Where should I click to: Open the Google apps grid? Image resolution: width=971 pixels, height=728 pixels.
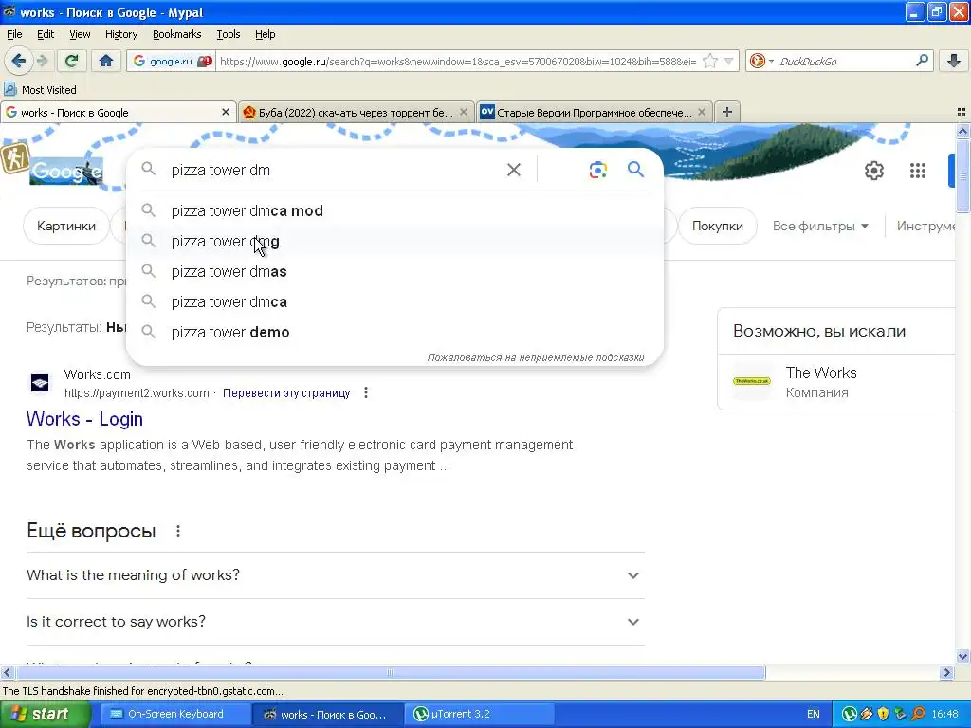(x=918, y=171)
